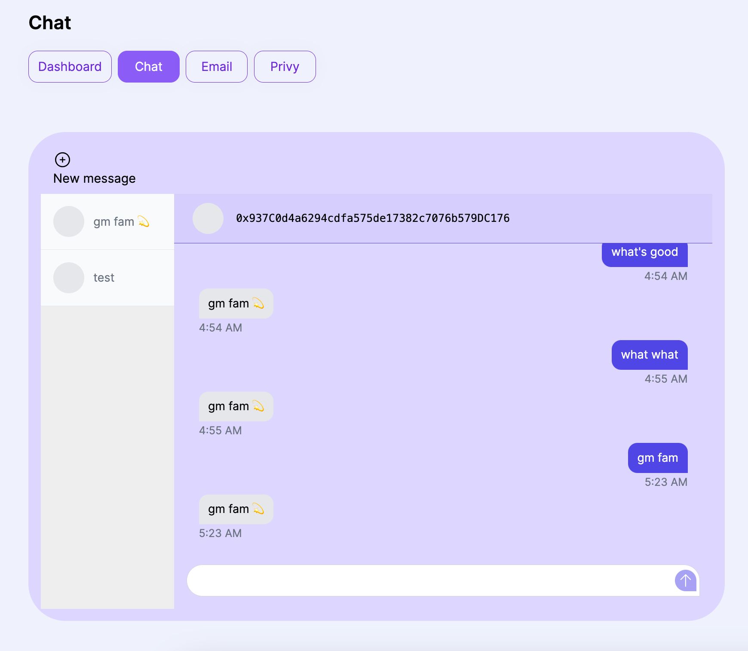Viewport: 748px width, 651px height.
Task: Click the New message label
Action: point(95,178)
